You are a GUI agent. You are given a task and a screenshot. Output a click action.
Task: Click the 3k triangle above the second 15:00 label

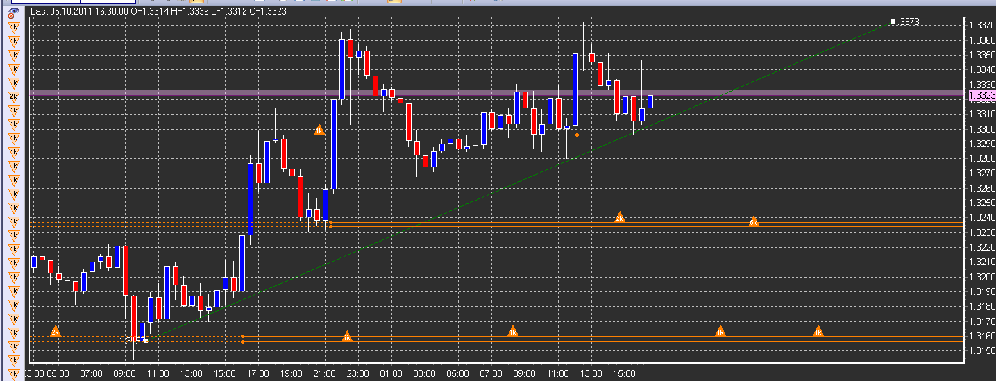[x=620, y=217]
